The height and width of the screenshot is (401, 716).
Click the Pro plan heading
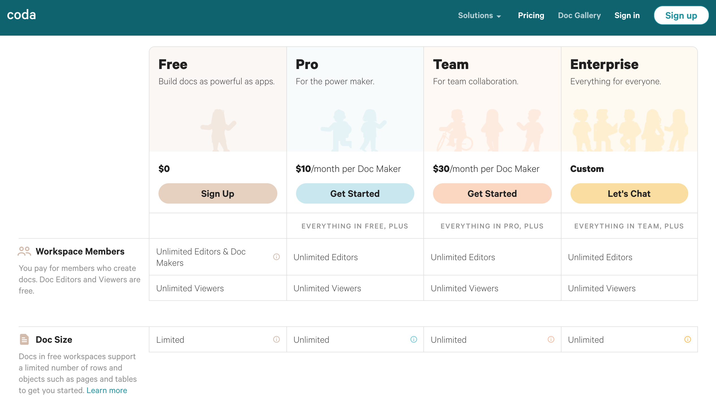pos(307,64)
